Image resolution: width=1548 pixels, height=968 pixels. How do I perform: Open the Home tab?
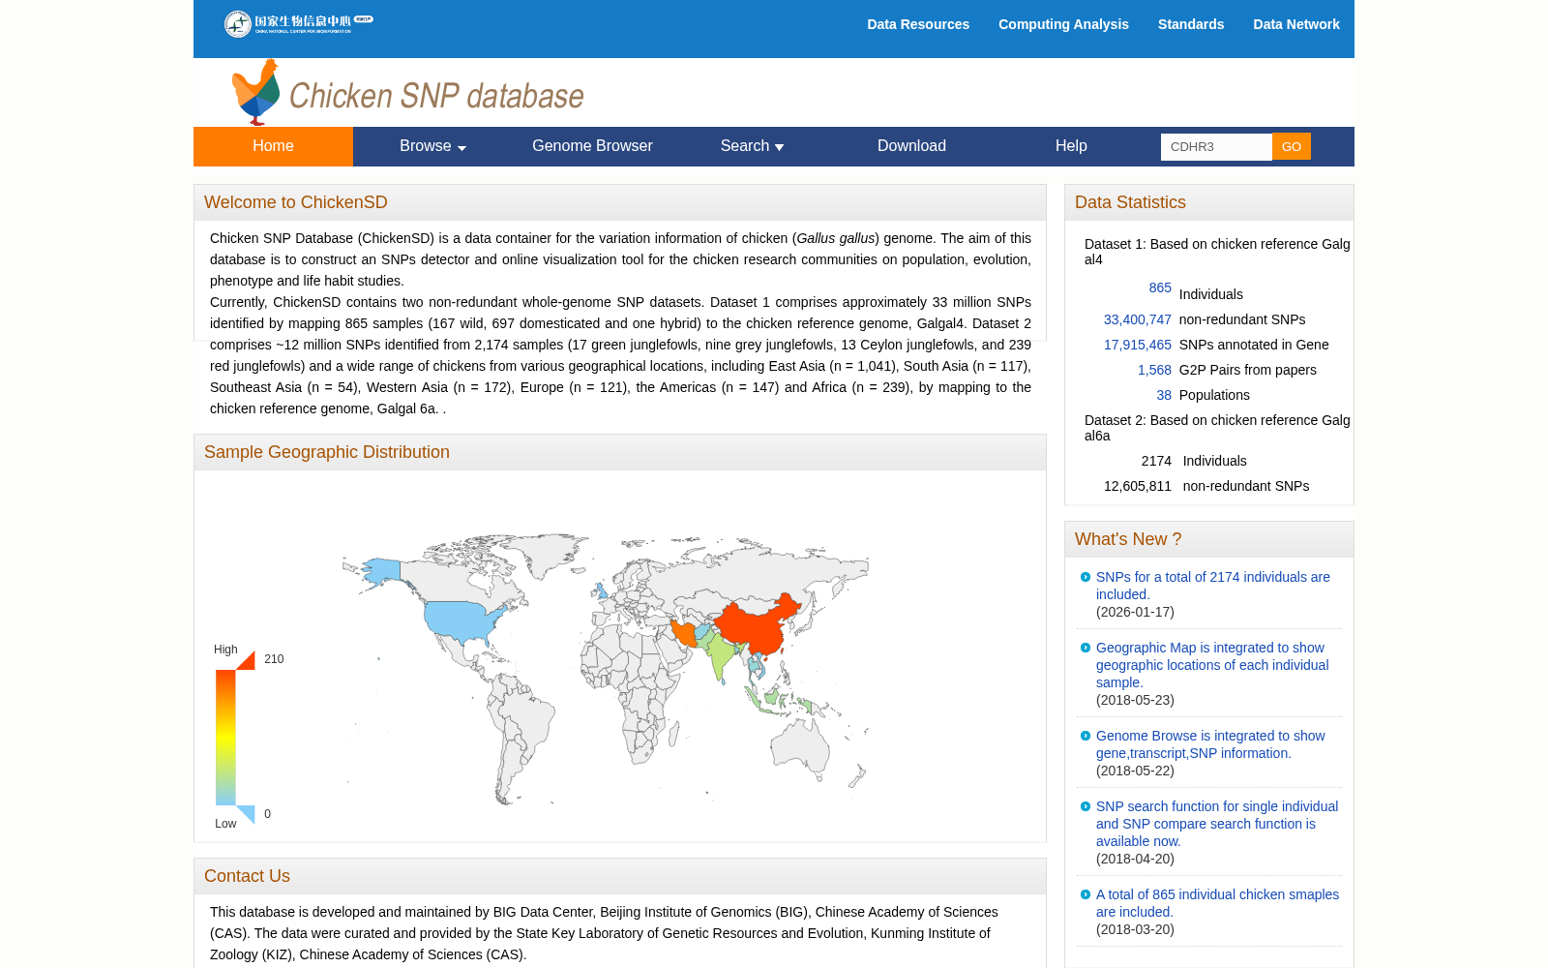[273, 146]
